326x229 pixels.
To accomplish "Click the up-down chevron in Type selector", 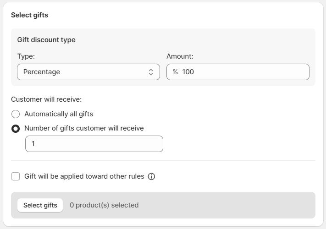I will (151, 72).
